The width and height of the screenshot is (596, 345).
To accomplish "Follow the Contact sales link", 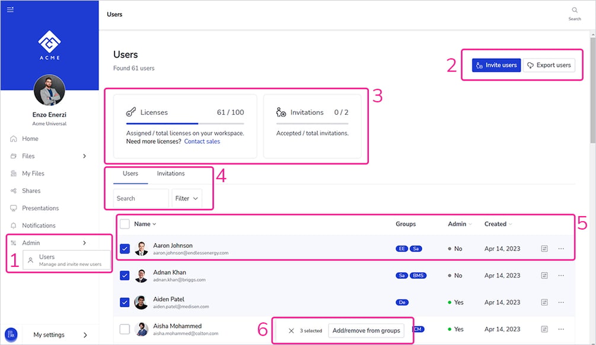I will tap(202, 141).
